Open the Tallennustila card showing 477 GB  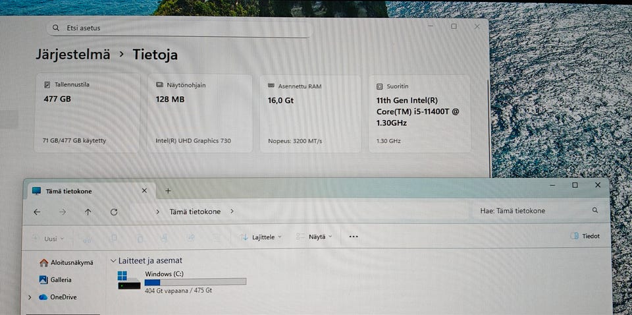click(87, 113)
